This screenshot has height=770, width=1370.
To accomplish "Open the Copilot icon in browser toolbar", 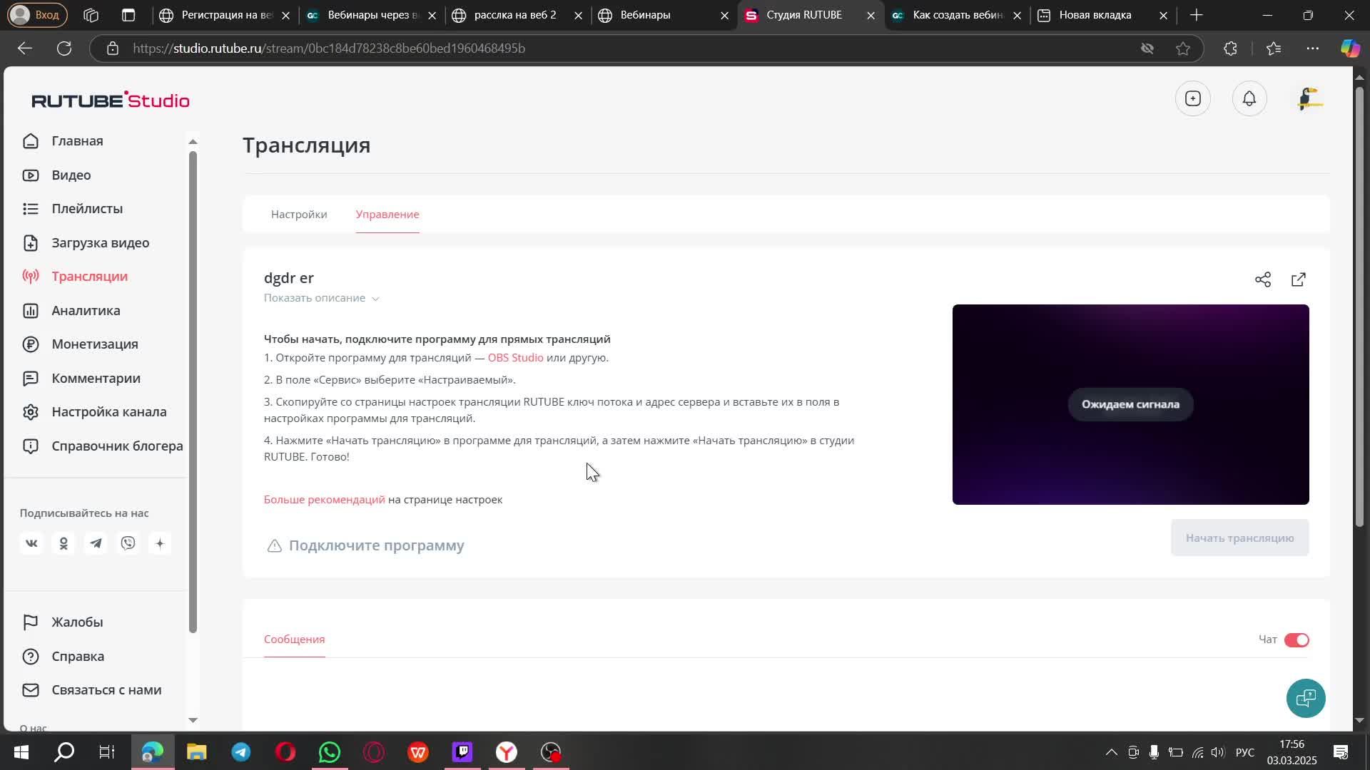I will click(1350, 48).
